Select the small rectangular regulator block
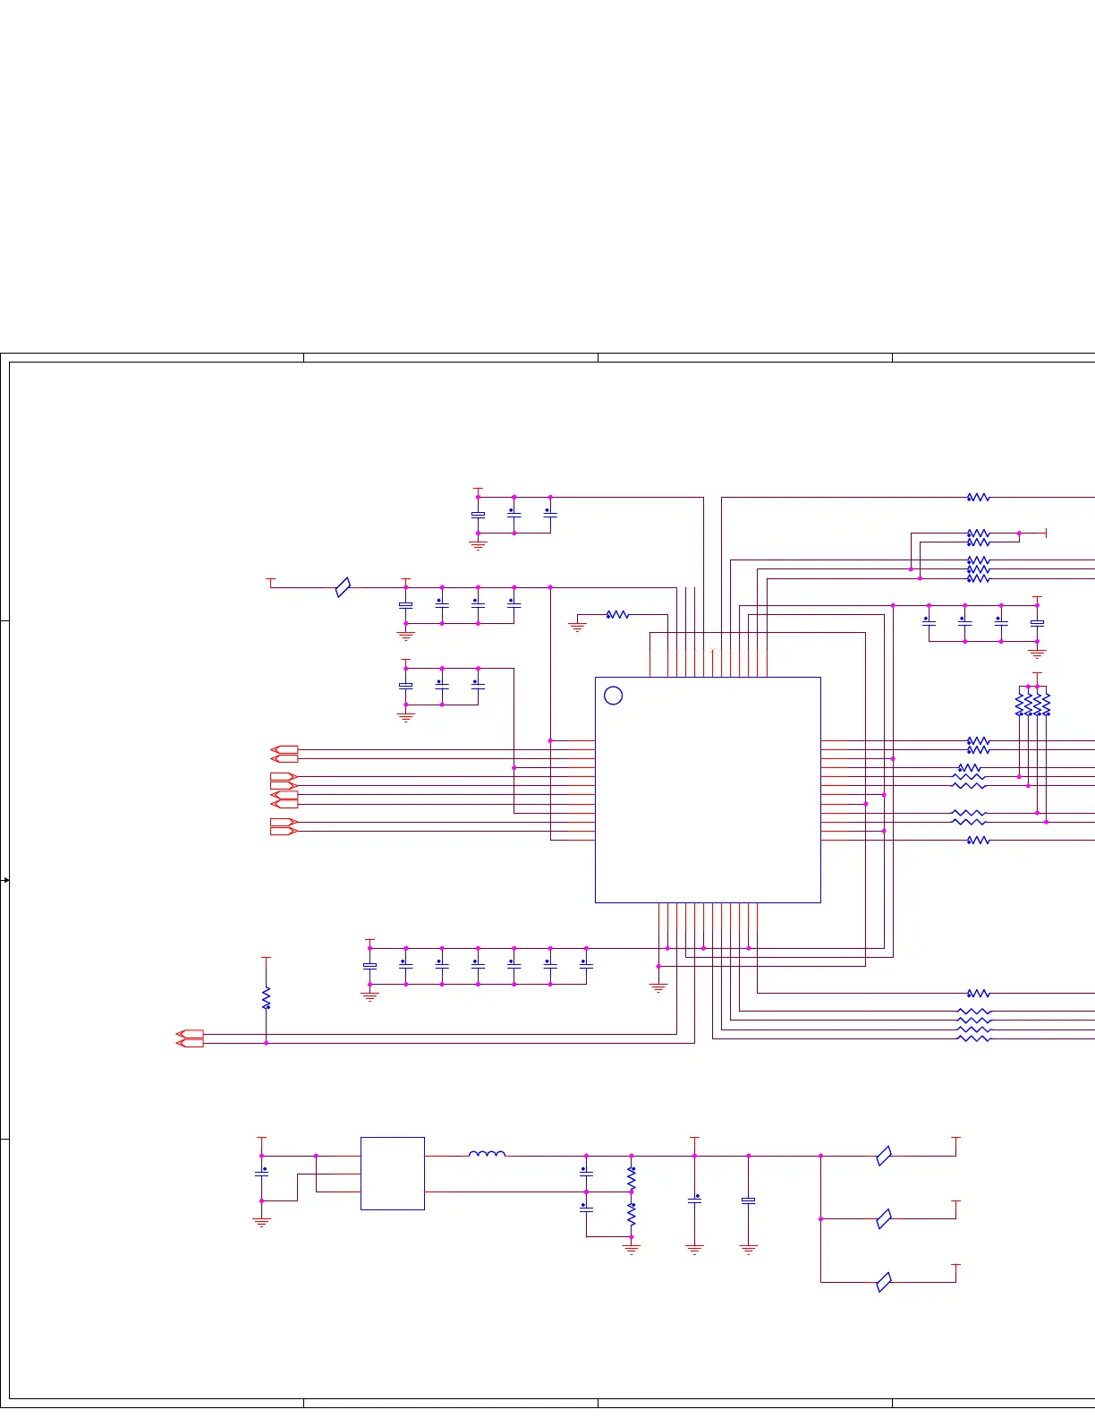 pyautogui.click(x=392, y=1173)
